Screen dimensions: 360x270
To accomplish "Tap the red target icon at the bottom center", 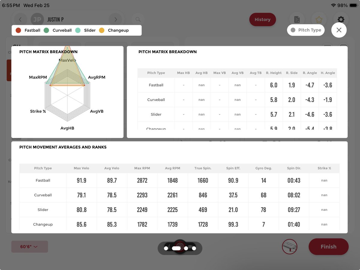I will pyautogui.click(x=180, y=247).
